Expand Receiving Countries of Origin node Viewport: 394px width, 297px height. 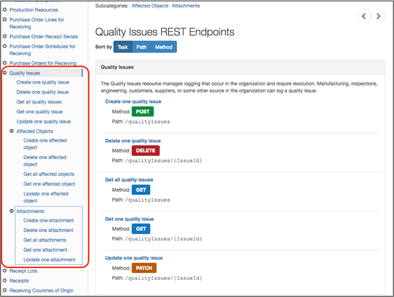pyautogui.click(x=5, y=291)
